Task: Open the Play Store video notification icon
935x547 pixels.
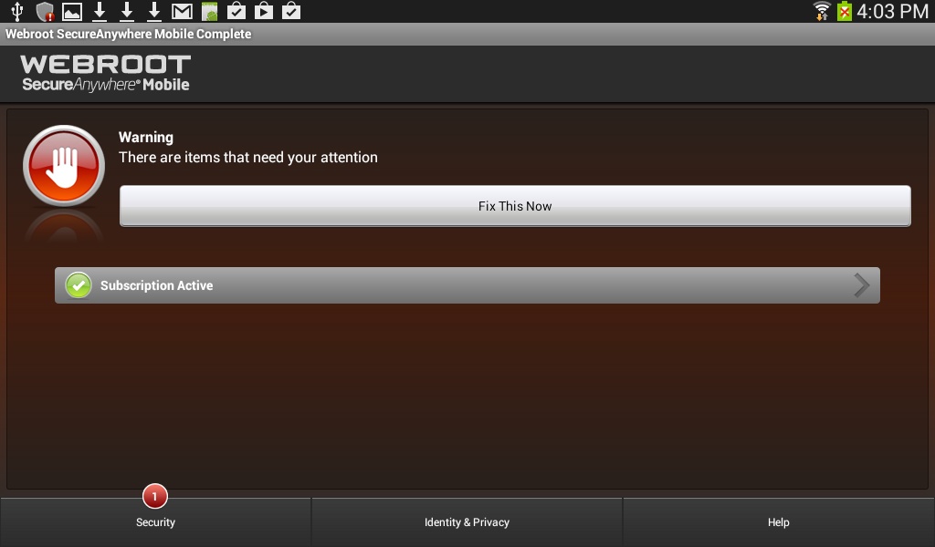Action: click(264, 11)
